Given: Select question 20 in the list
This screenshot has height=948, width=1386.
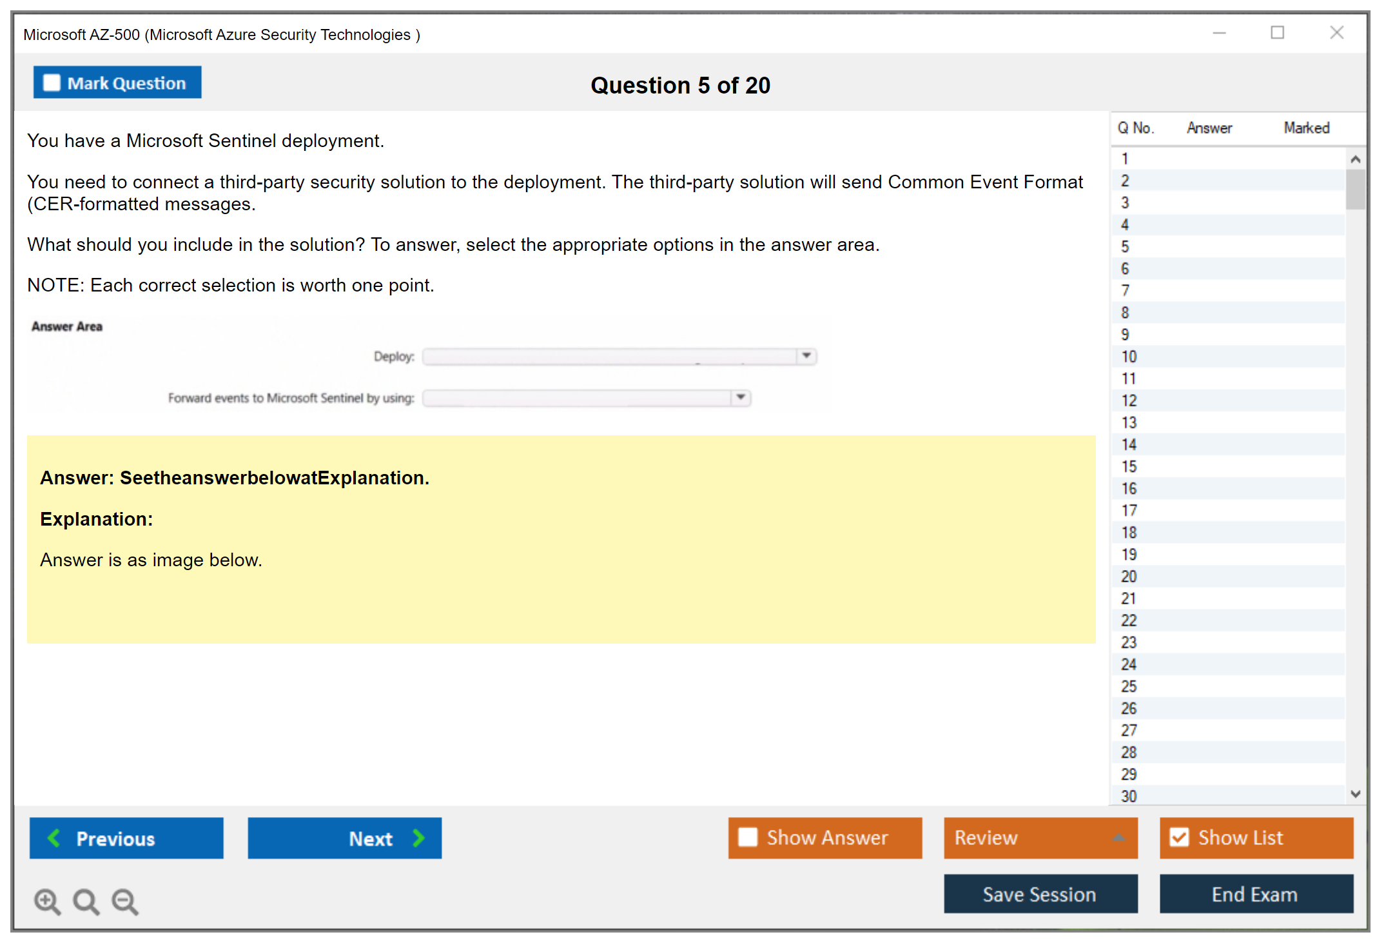Looking at the screenshot, I should click(1129, 577).
